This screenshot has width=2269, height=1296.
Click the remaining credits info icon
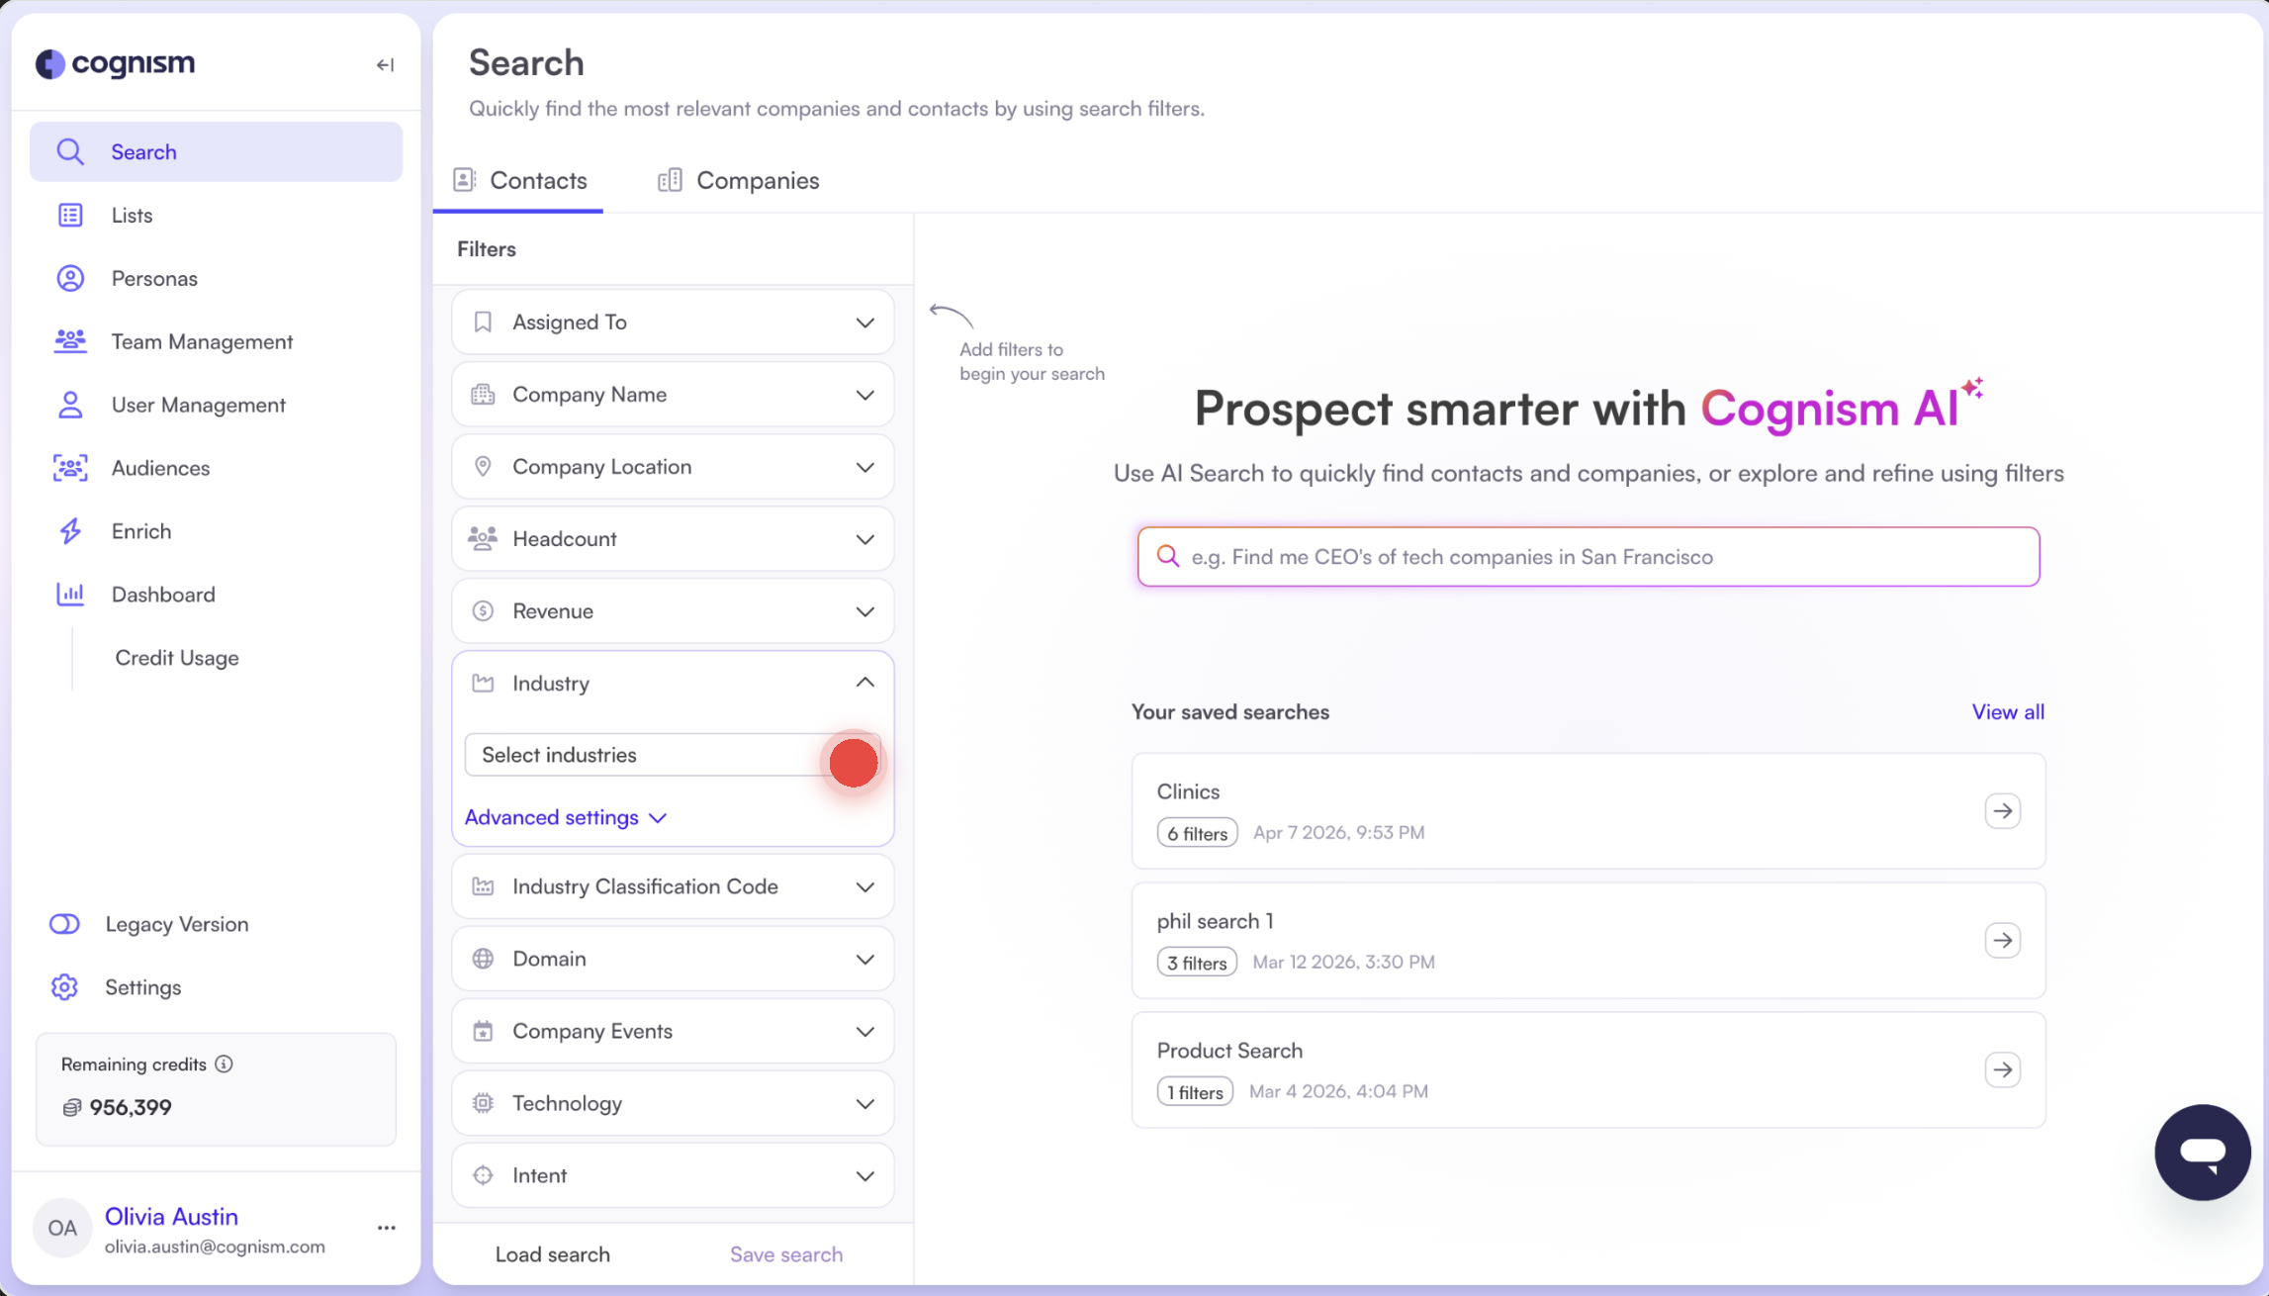click(x=225, y=1065)
